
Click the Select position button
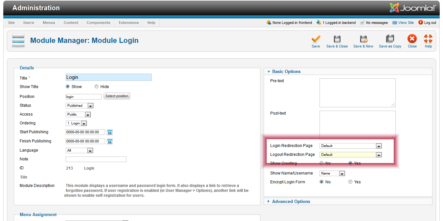(117, 96)
